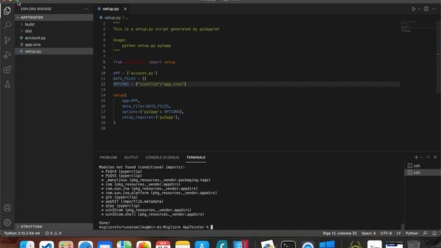This screenshot has width=441, height=248.
Task: Change encoding via UTF-8 status item
Action: tap(386, 234)
